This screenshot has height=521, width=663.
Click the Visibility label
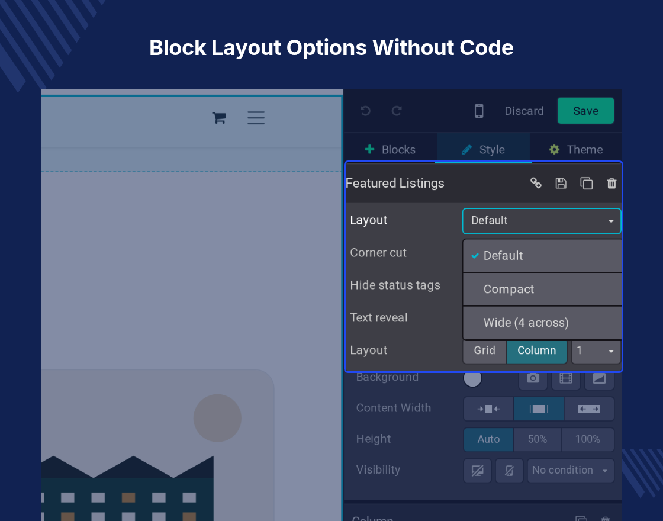click(x=378, y=470)
